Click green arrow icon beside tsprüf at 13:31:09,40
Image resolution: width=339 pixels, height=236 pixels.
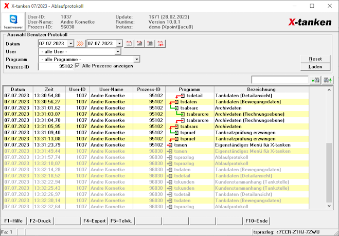[x=174, y=132]
